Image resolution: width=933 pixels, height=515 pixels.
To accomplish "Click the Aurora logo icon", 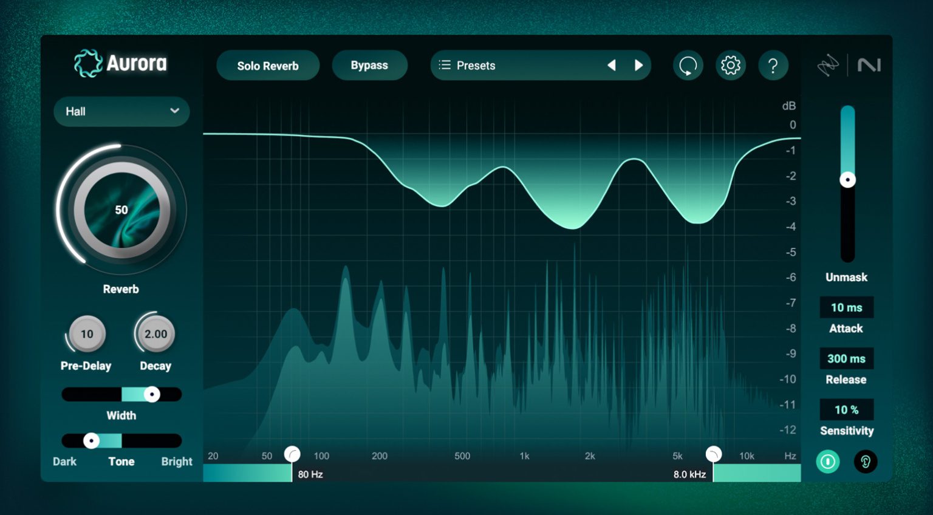I will [x=88, y=64].
